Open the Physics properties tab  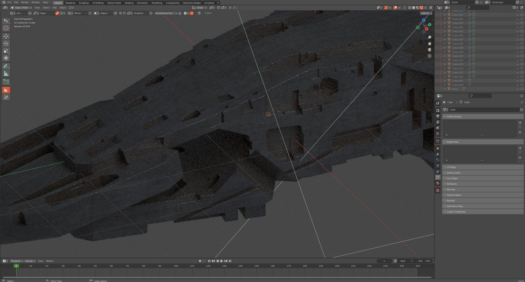[x=438, y=166]
